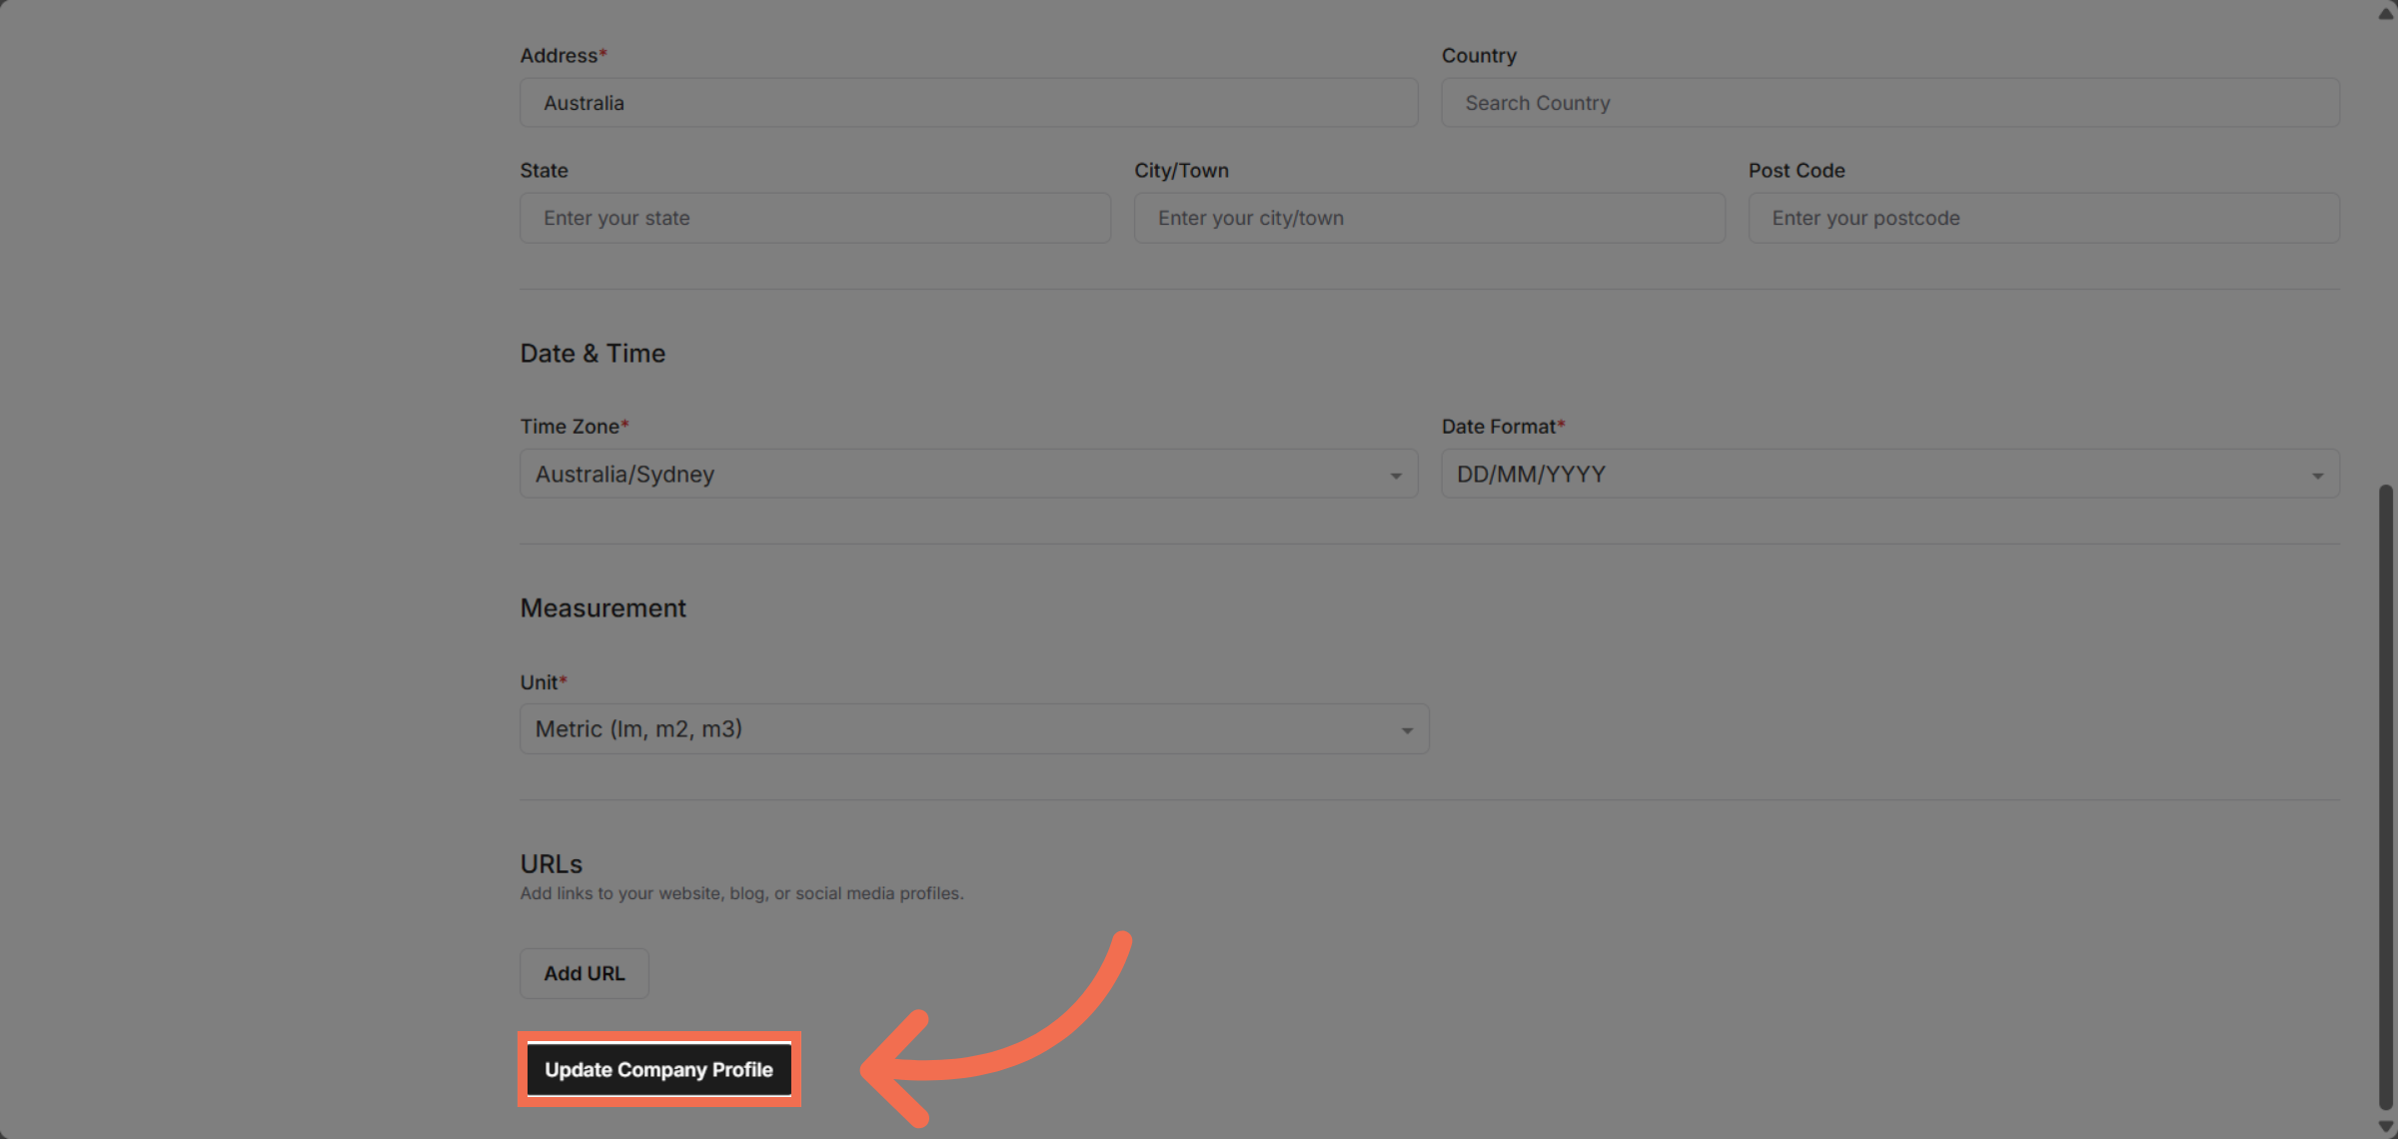Click the Unit dropdown arrow icon

1407,729
